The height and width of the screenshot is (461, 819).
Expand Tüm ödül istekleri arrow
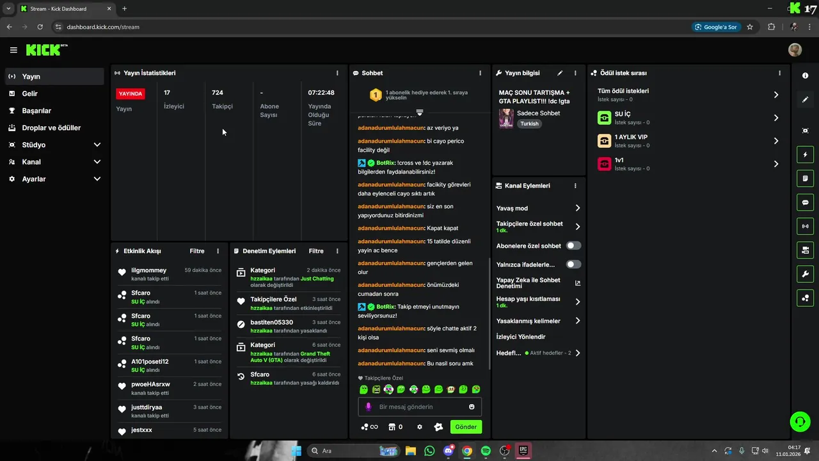coord(776,95)
